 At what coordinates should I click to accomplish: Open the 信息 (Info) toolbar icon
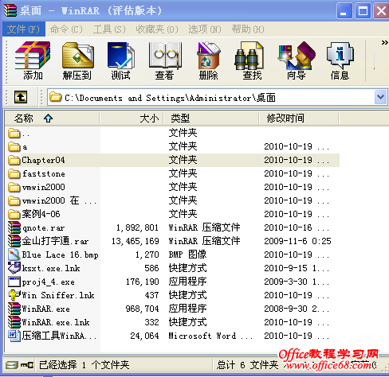(x=340, y=60)
